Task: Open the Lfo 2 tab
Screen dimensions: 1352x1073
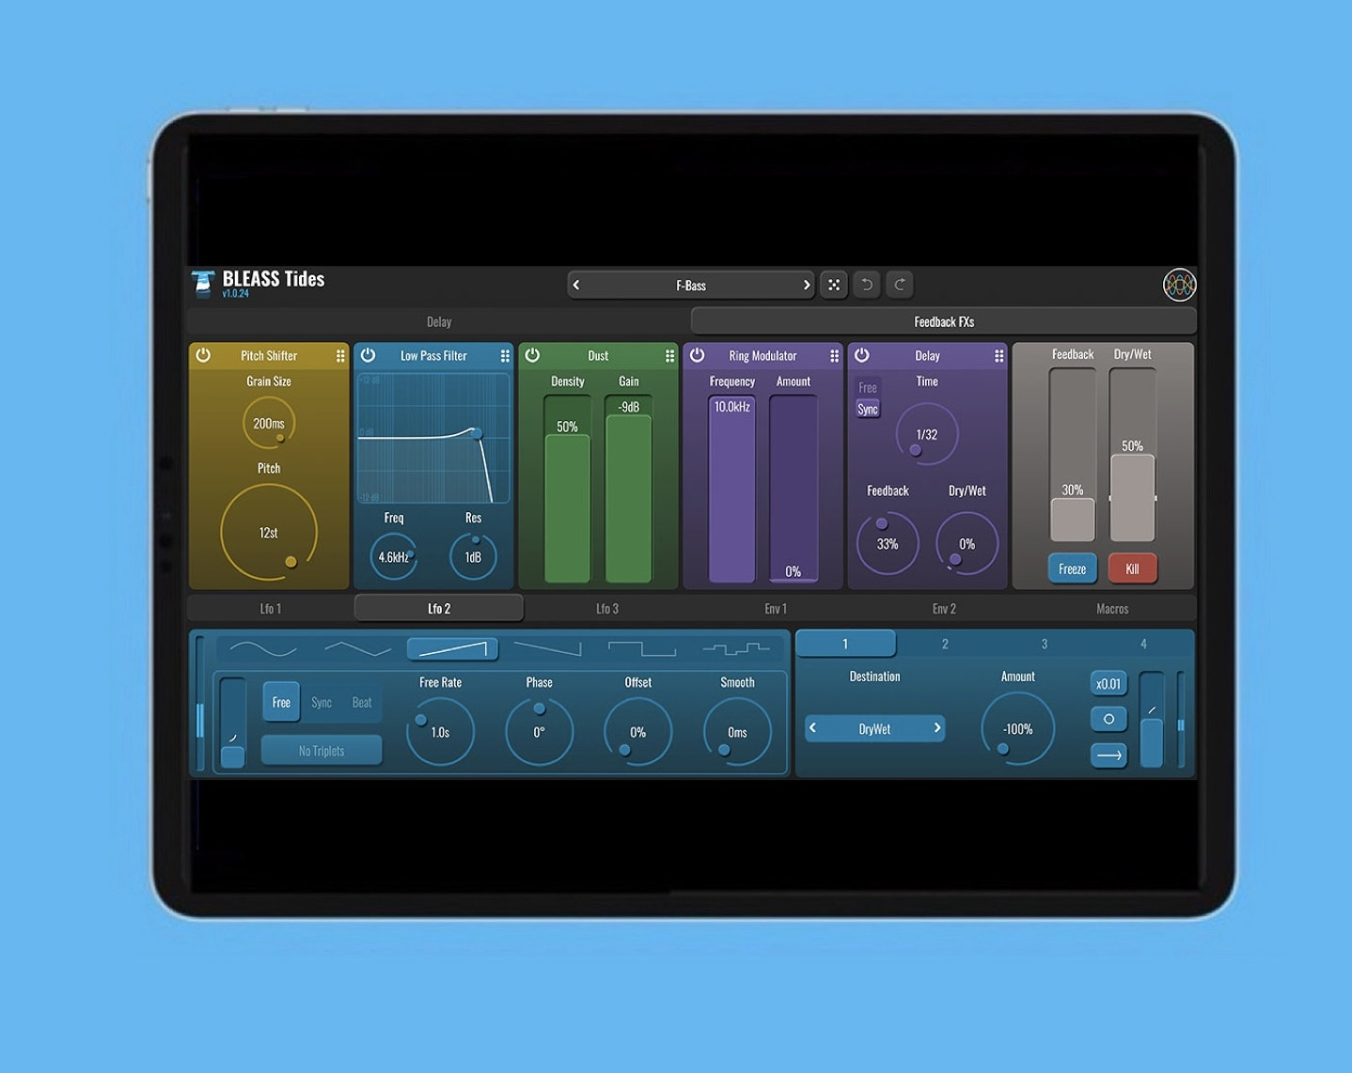Action: tap(439, 608)
